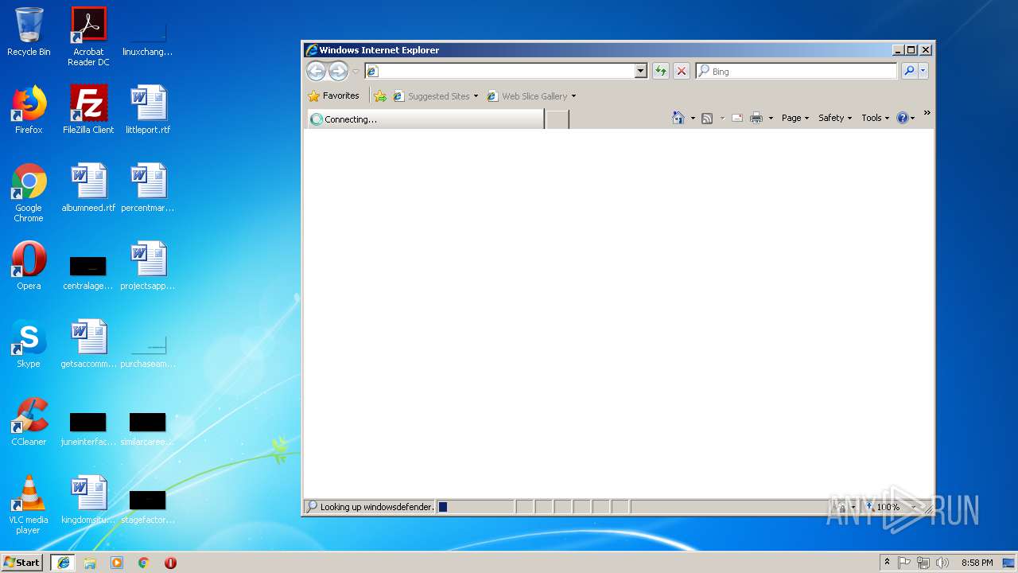Screen dimensions: 1018x573
Task: Select the Connecting... tab
Action: click(425, 119)
